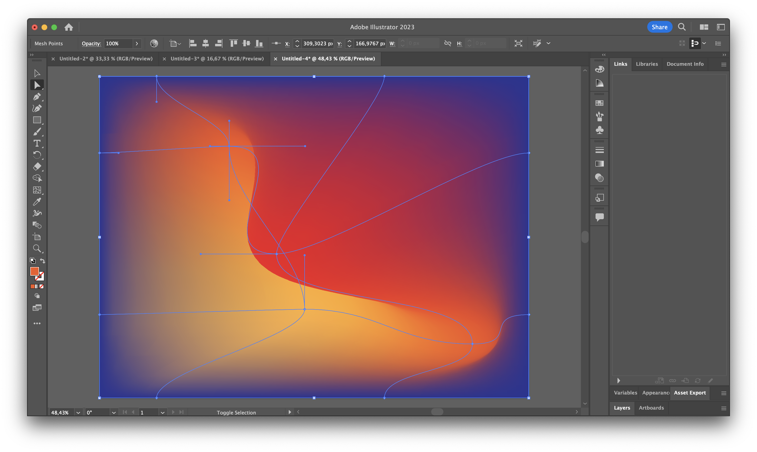Screen dimensions: 757x452
Task: Select the Type tool
Action: tap(37, 143)
